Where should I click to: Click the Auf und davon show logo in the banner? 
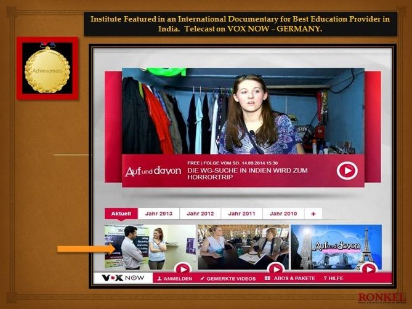[153, 171]
